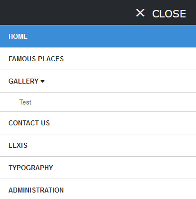This screenshot has width=196, height=199.
Task: Click the TYPOGRAPHY entry above ADMINISTRATION
Action: (30, 168)
